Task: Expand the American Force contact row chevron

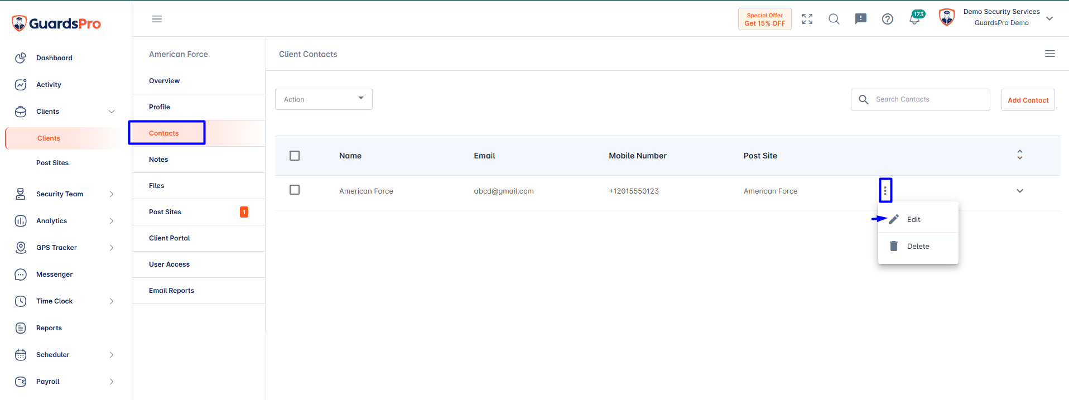Action: point(1020,191)
